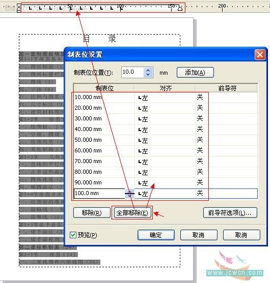Click the stepper beside 100.0 mm field
Viewport: 270px width, 283px height.
[129, 194]
